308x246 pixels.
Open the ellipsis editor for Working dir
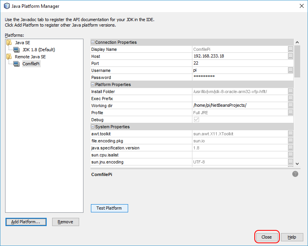click(290, 106)
